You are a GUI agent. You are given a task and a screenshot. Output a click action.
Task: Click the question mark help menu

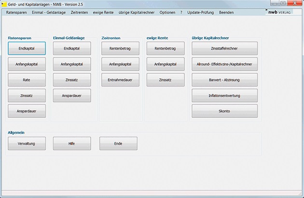click(x=181, y=12)
